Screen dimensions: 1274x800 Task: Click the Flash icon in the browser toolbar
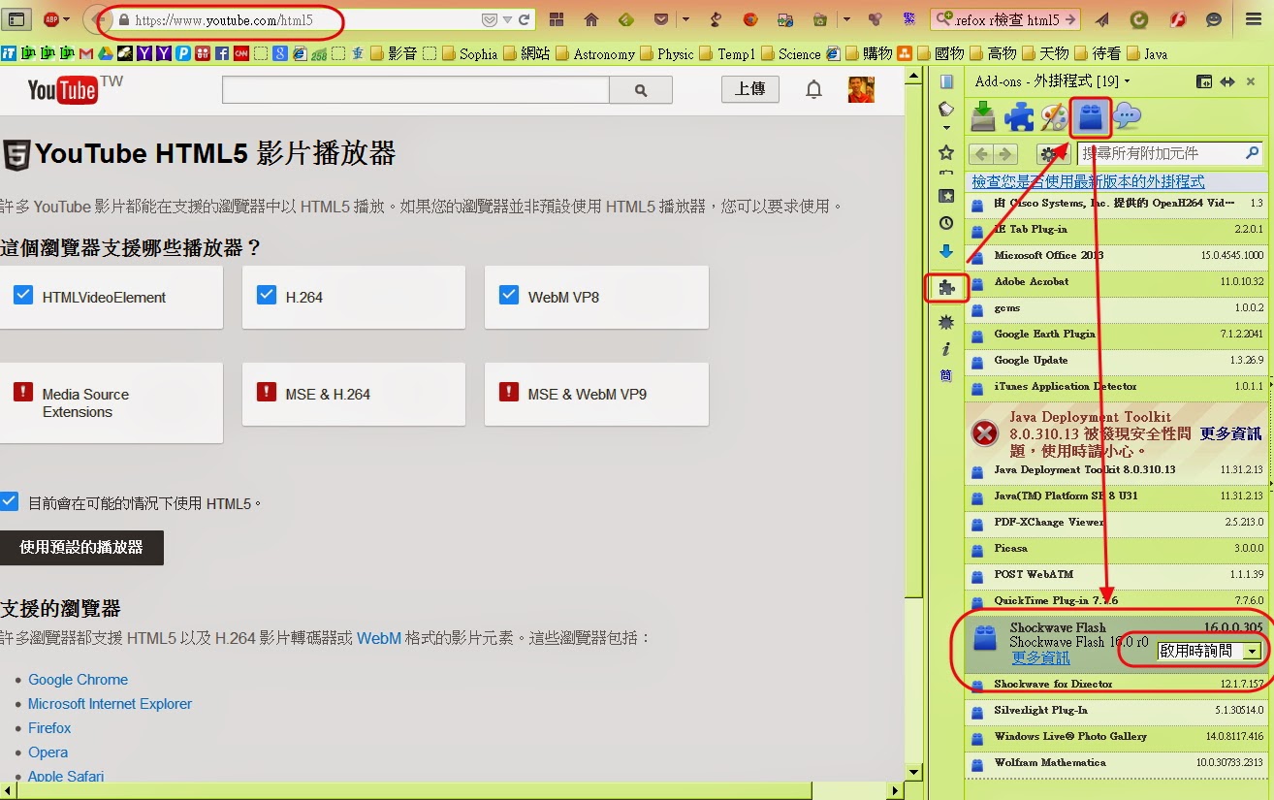pos(1177,19)
